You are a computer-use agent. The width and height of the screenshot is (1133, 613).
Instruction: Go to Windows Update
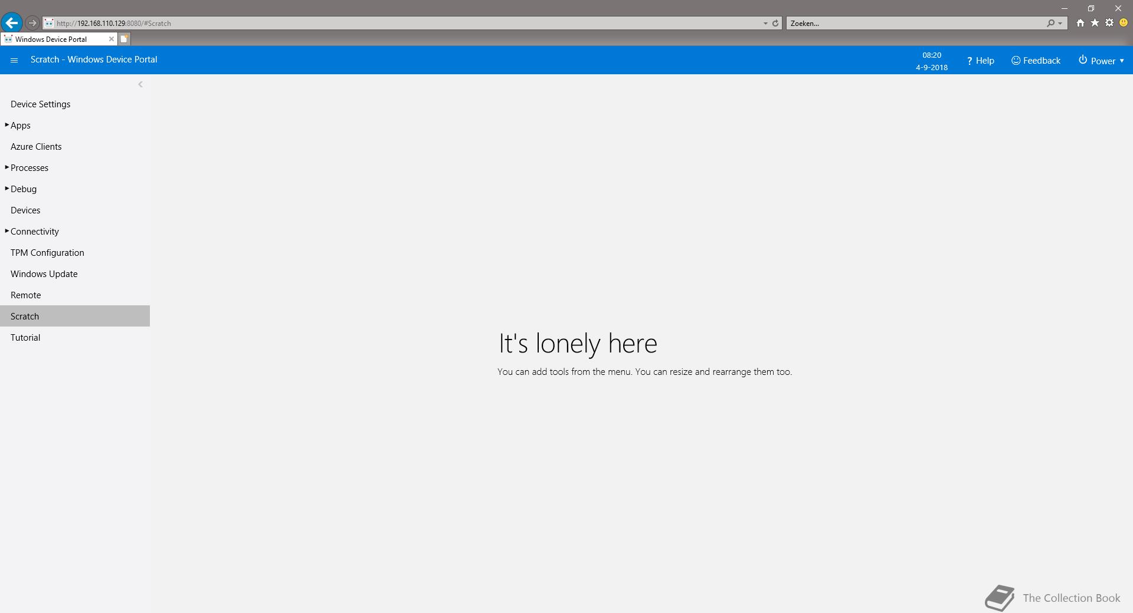[x=44, y=274]
